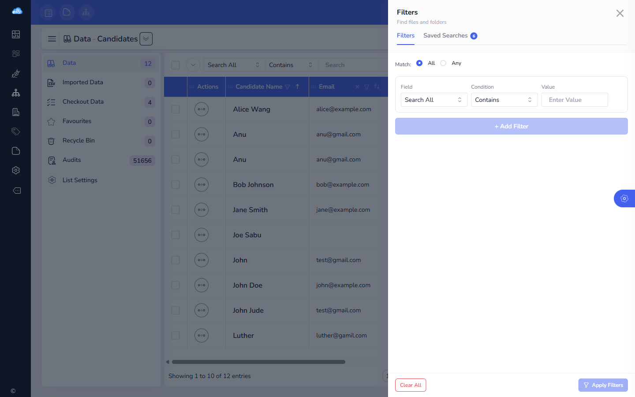Tick the checkbox for Joe Sabu row

pyautogui.click(x=176, y=235)
